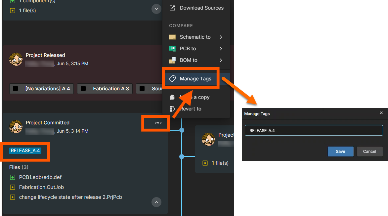Open the [No Variations] A.4 release package

coord(41,89)
